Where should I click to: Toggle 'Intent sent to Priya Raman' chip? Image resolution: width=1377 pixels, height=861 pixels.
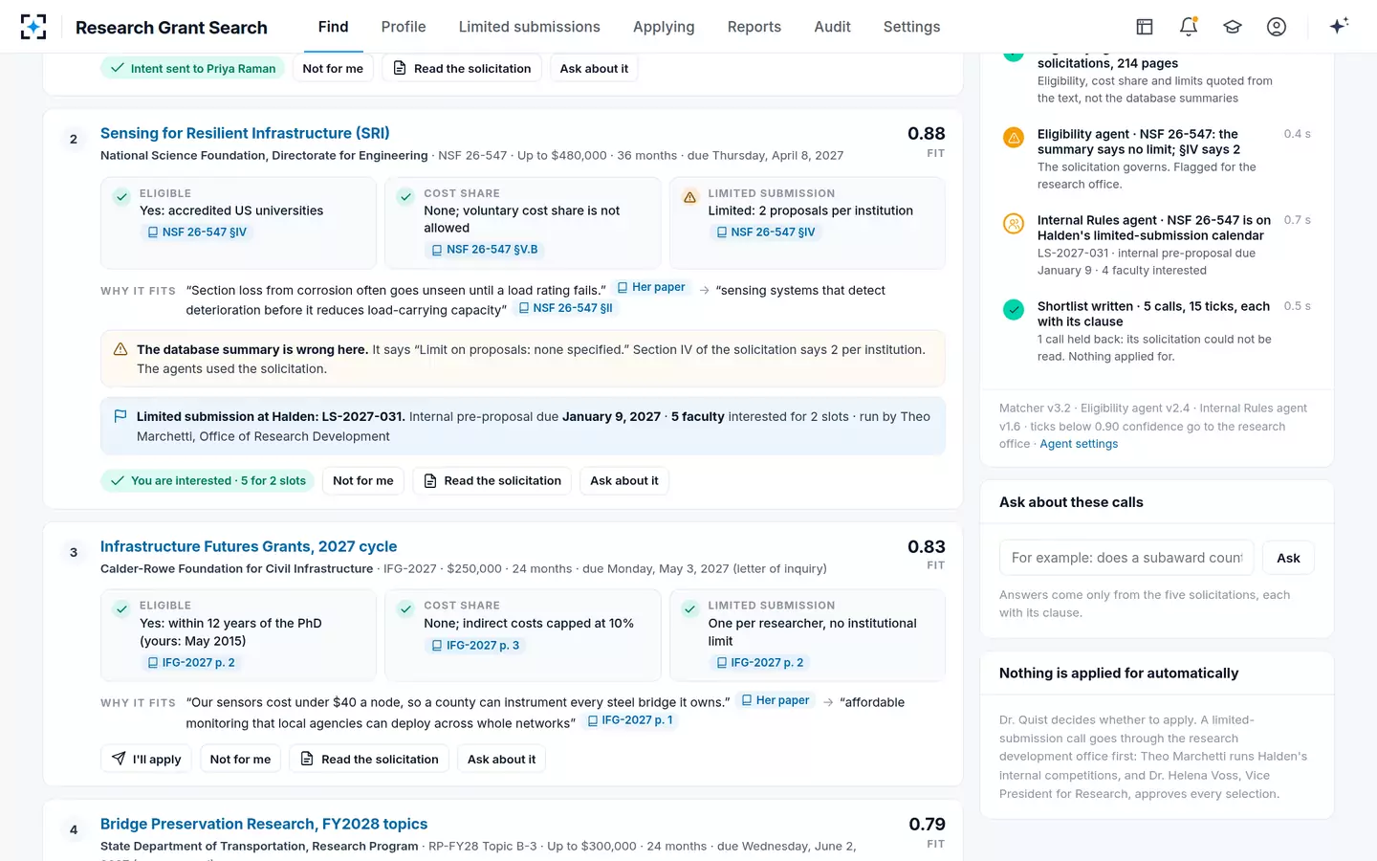(x=192, y=68)
